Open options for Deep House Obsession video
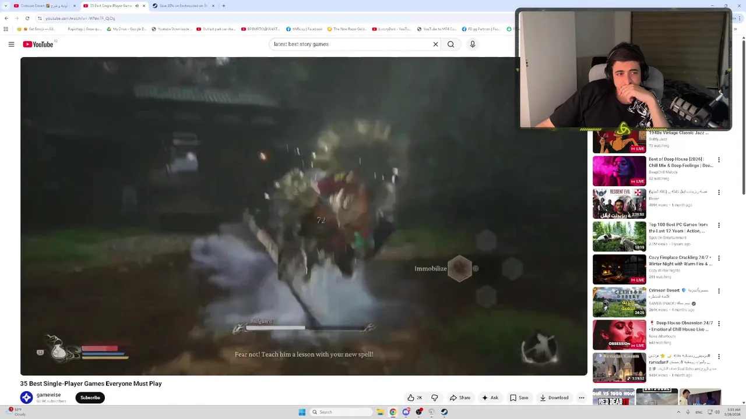Image resolution: width=746 pixels, height=419 pixels. pos(719,324)
